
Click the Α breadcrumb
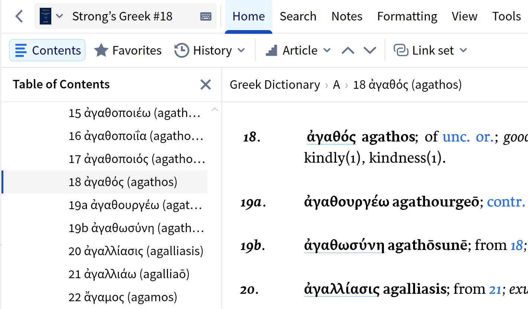pyautogui.click(x=337, y=85)
